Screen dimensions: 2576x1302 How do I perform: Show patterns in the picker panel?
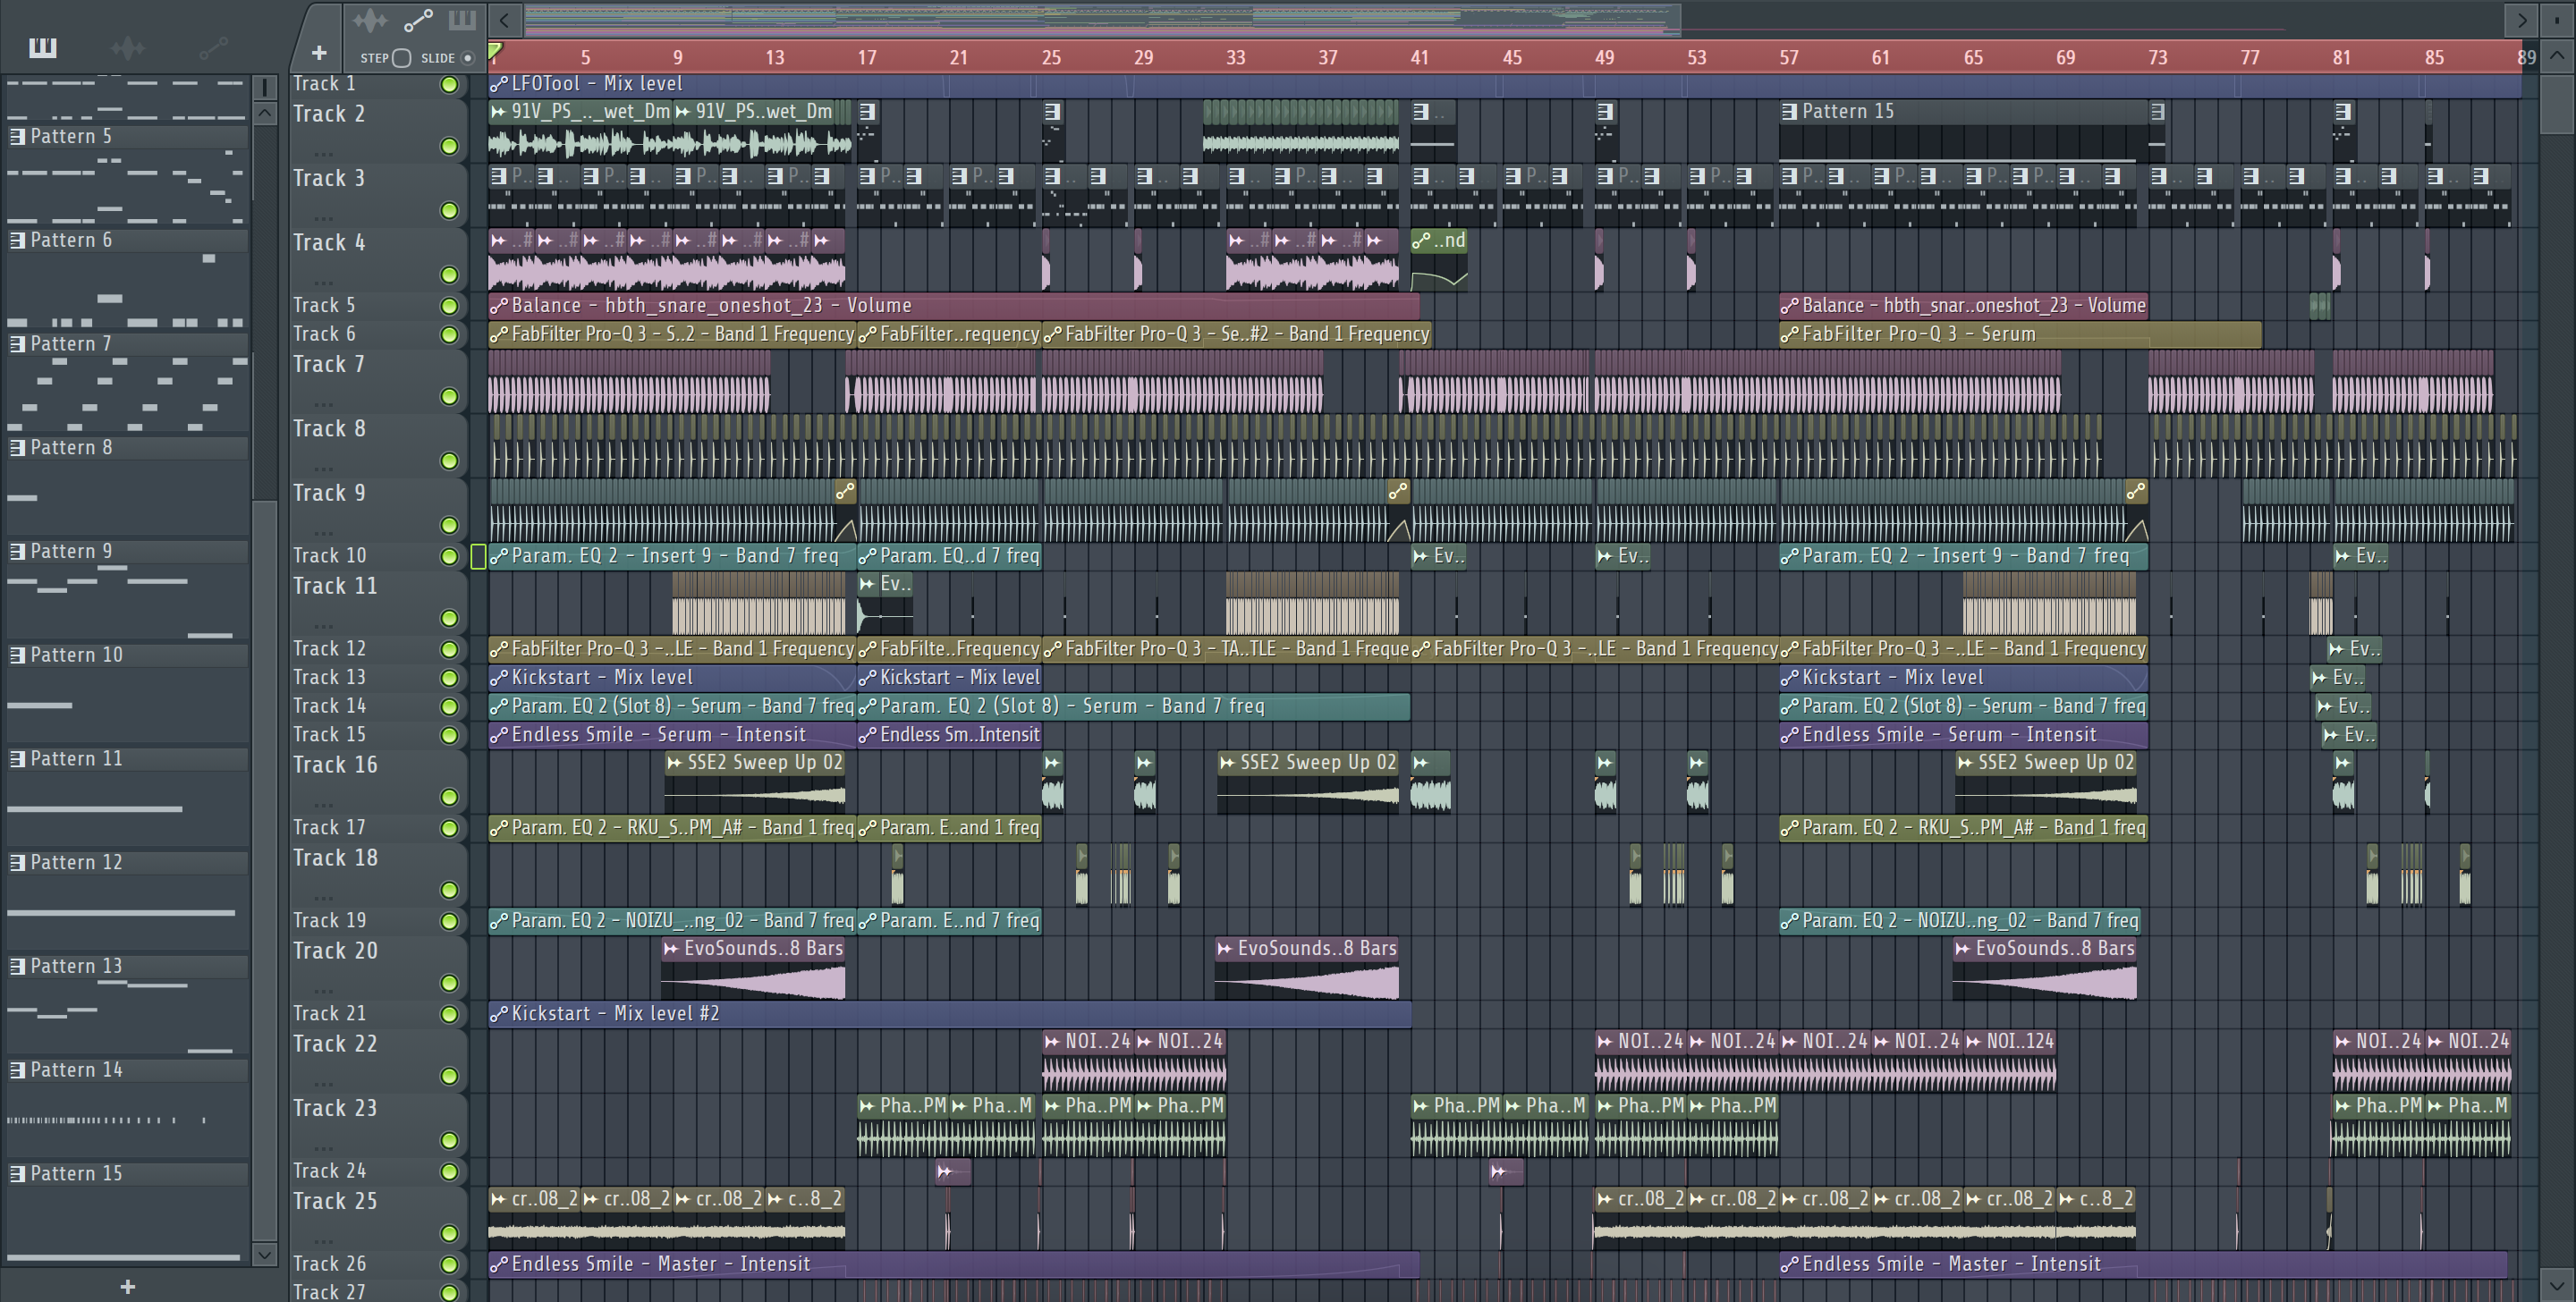click(42, 47)
